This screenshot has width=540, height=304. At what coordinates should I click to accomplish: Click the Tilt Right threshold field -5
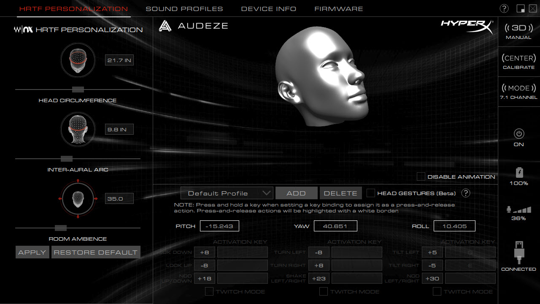[432, 265]
